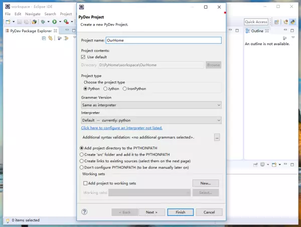
Task: Click the Quick Access search field
Action: coord(256,22)
